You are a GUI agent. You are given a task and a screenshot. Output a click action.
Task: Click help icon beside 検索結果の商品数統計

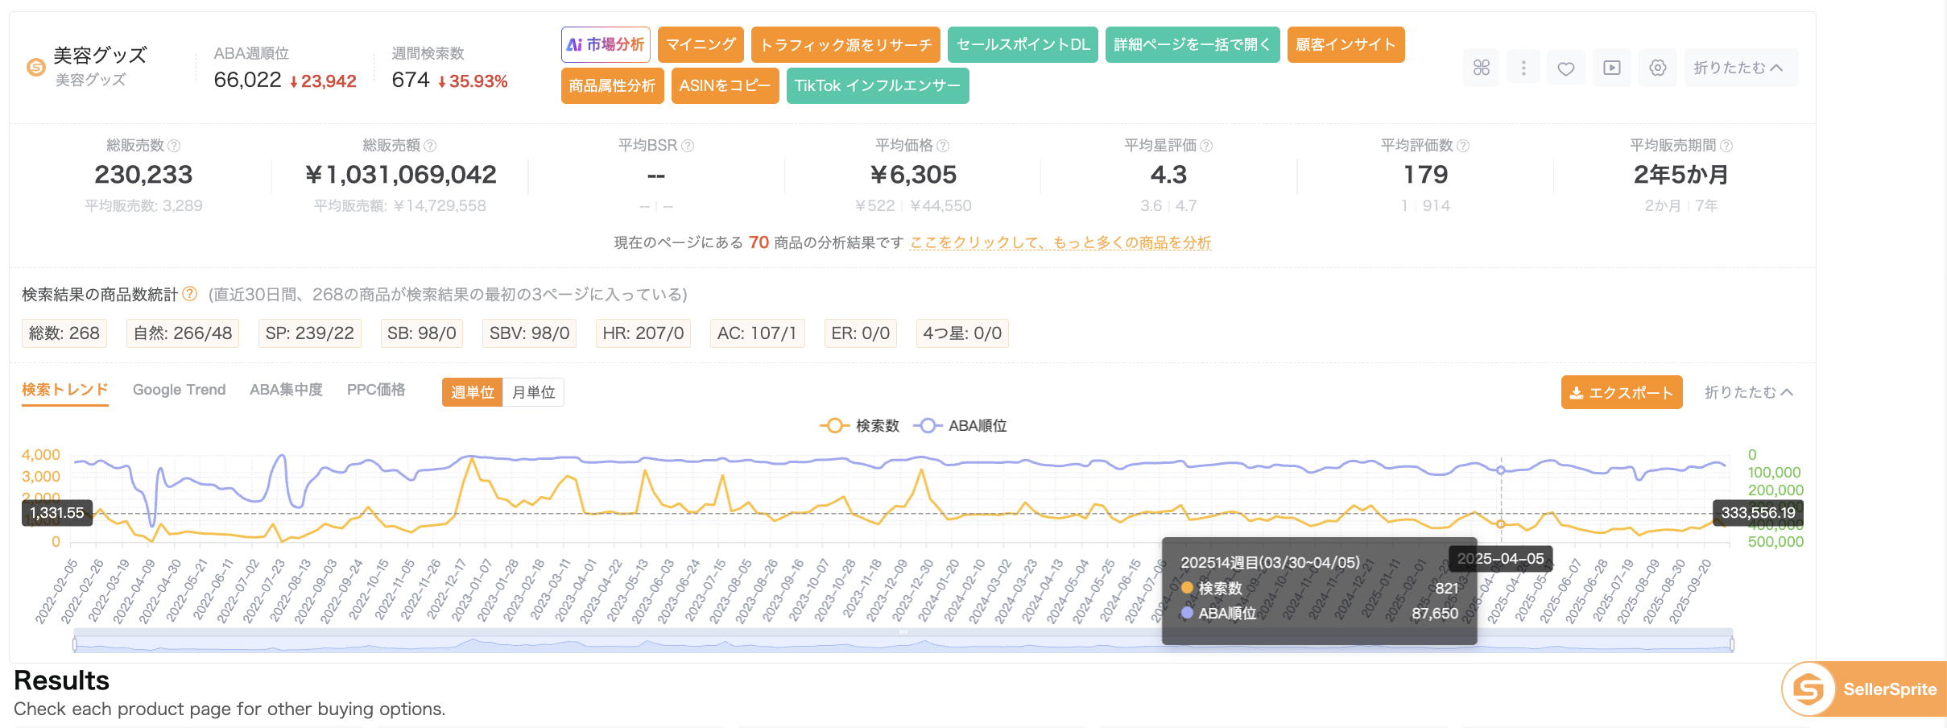click(x=189, y=294)
